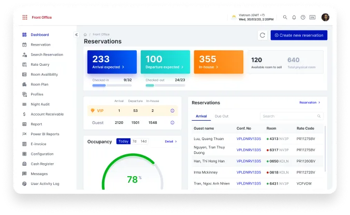Screen dimensions: 350x215
Task: Select 7d occupancy range
Action: tap(135, 141)
